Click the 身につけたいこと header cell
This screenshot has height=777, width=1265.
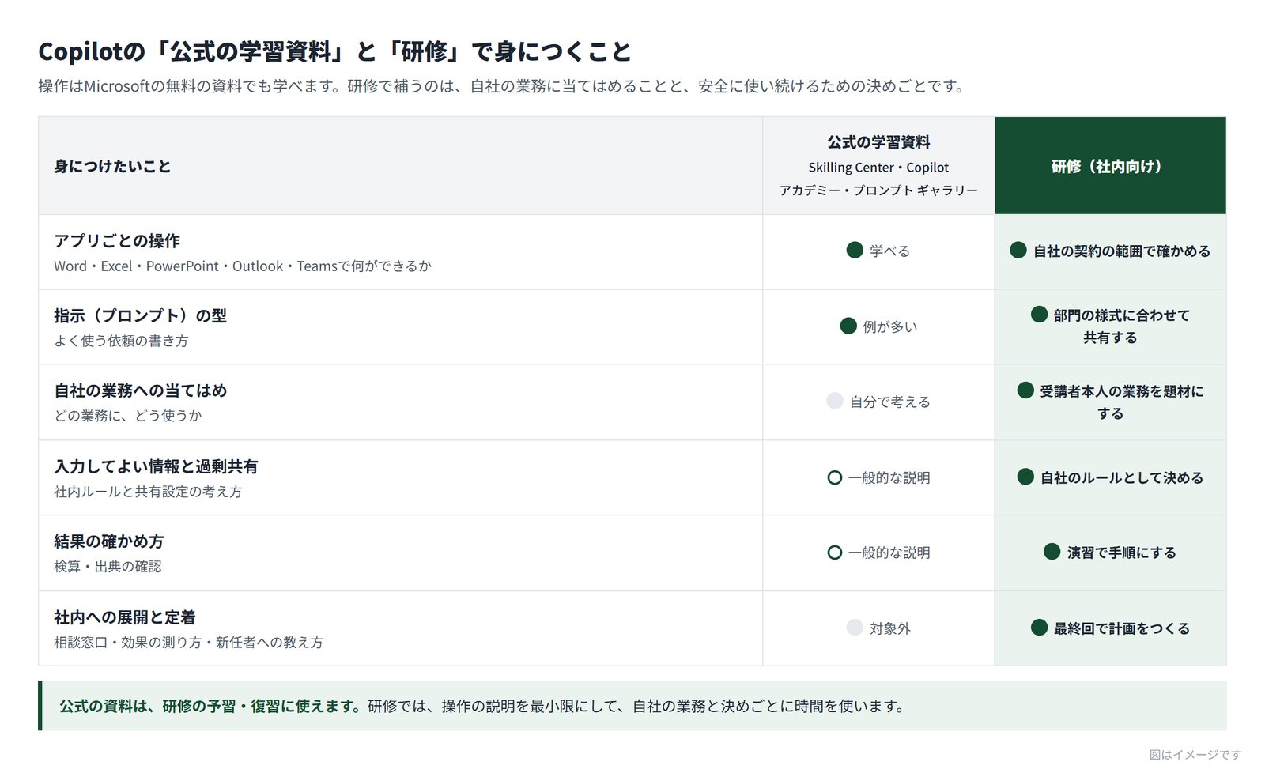(x=400, y=166)
